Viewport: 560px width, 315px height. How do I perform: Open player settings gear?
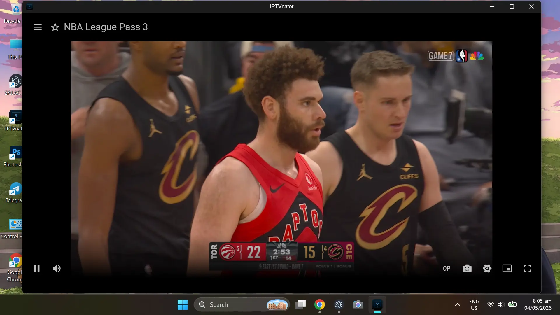[x=487, y=268]
